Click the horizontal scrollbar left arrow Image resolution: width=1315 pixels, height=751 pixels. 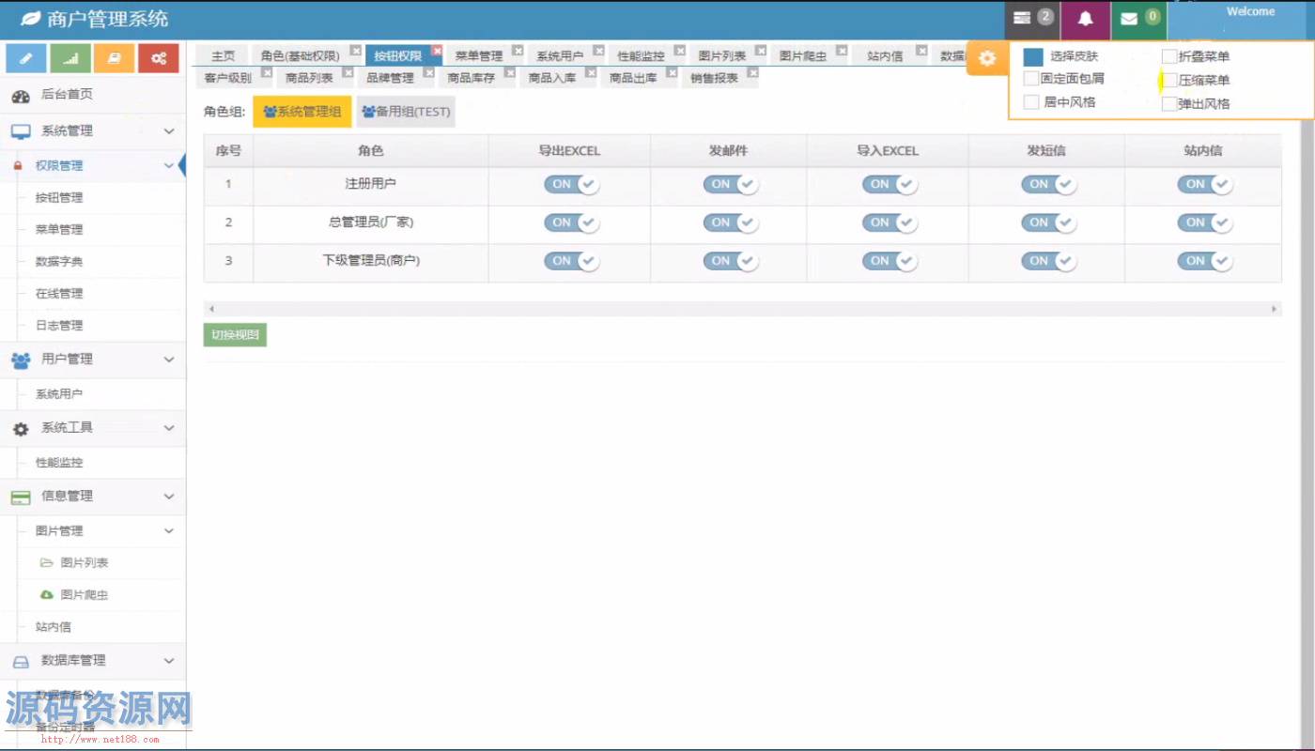point(211,309)
